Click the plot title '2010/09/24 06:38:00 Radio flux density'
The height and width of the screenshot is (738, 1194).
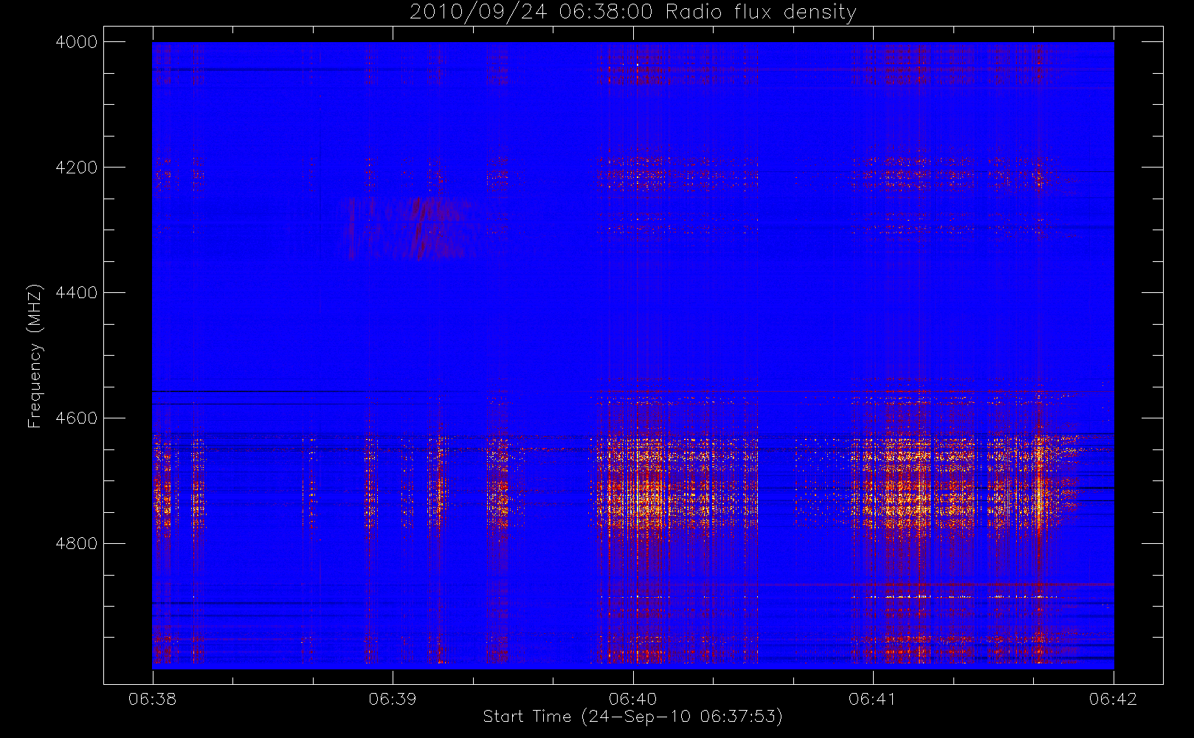coord(632,13)
